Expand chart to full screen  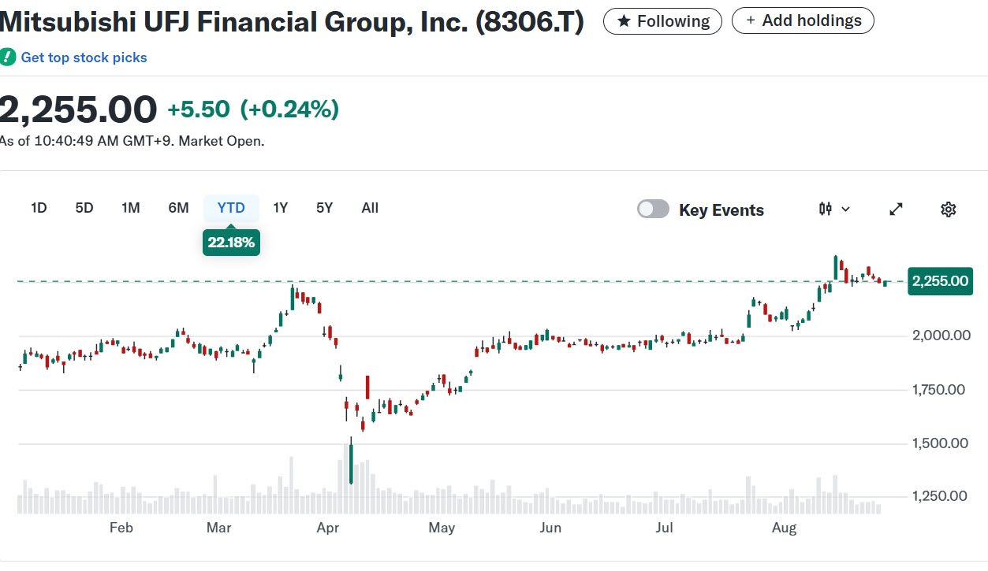896,209
